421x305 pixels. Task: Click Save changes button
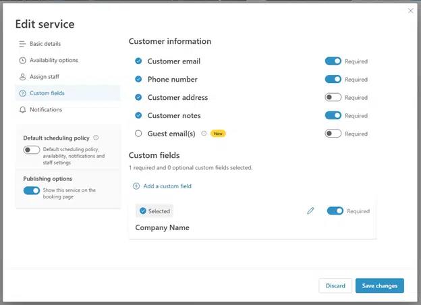point(379,285)
